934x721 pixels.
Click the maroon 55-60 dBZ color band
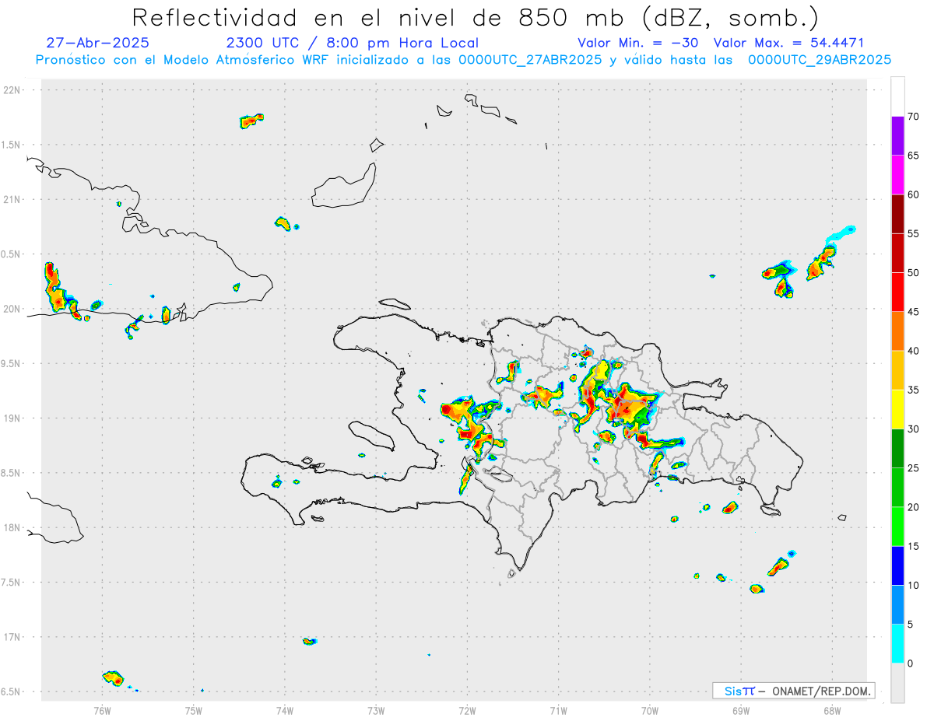point(897,214)
